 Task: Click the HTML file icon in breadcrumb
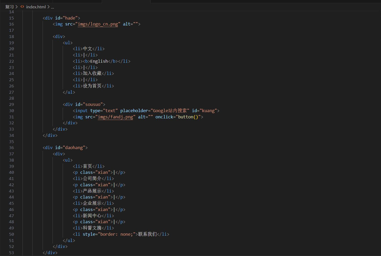[x=22, y=7]
